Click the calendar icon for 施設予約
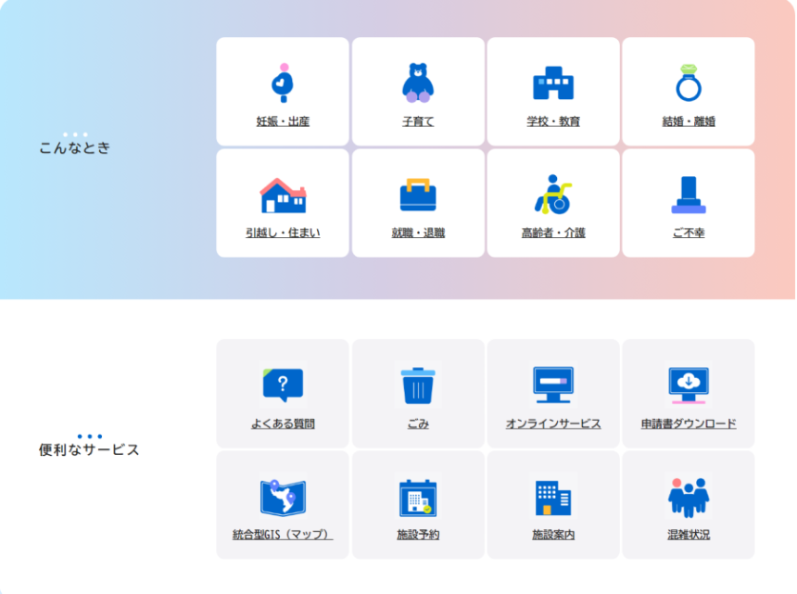 coord(418,497)
